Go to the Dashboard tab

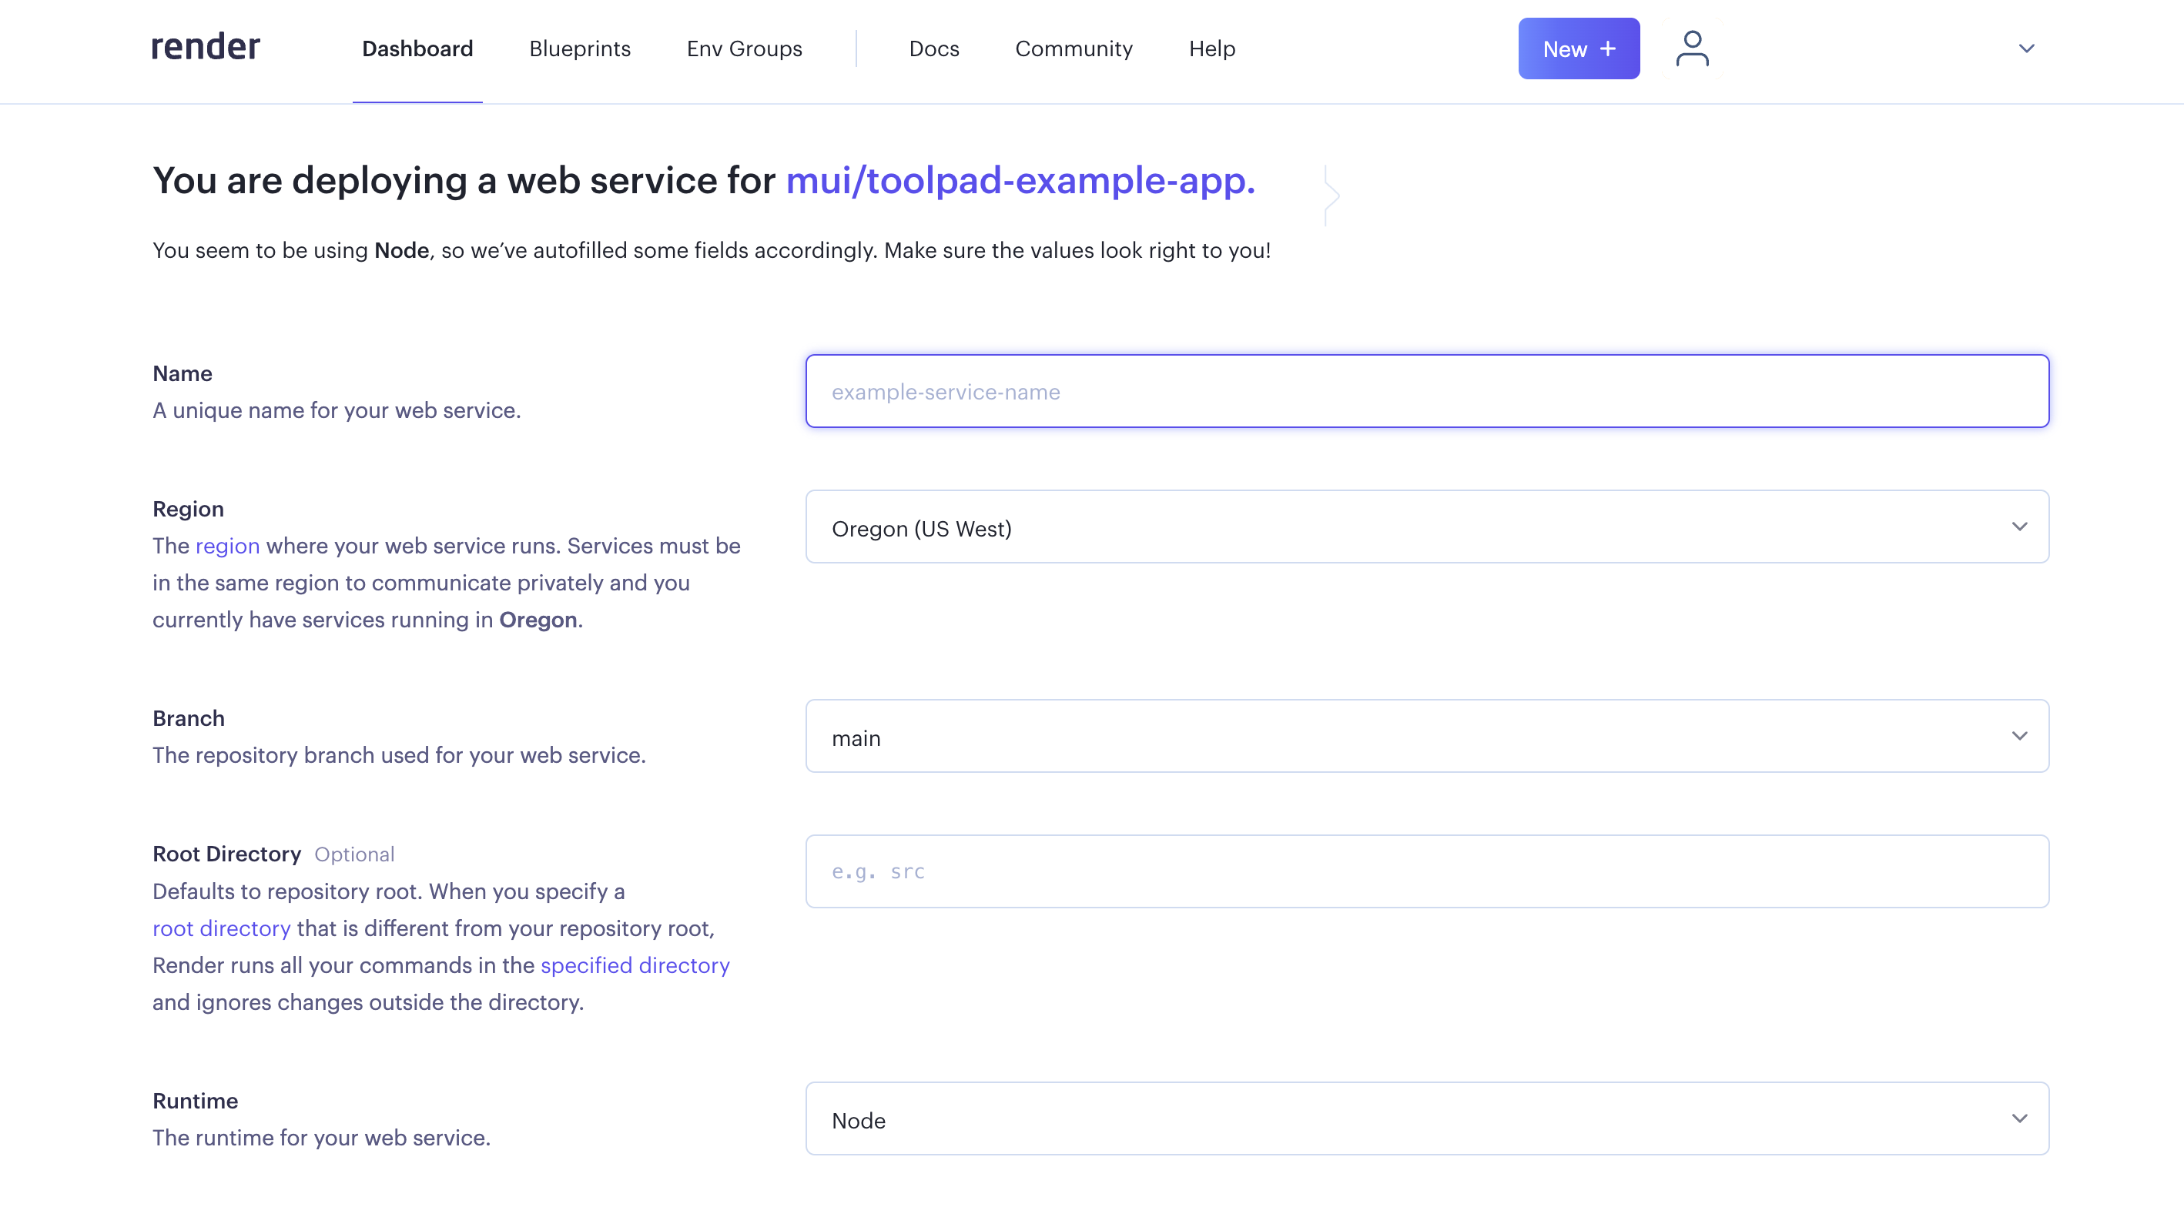click(417, 48)
